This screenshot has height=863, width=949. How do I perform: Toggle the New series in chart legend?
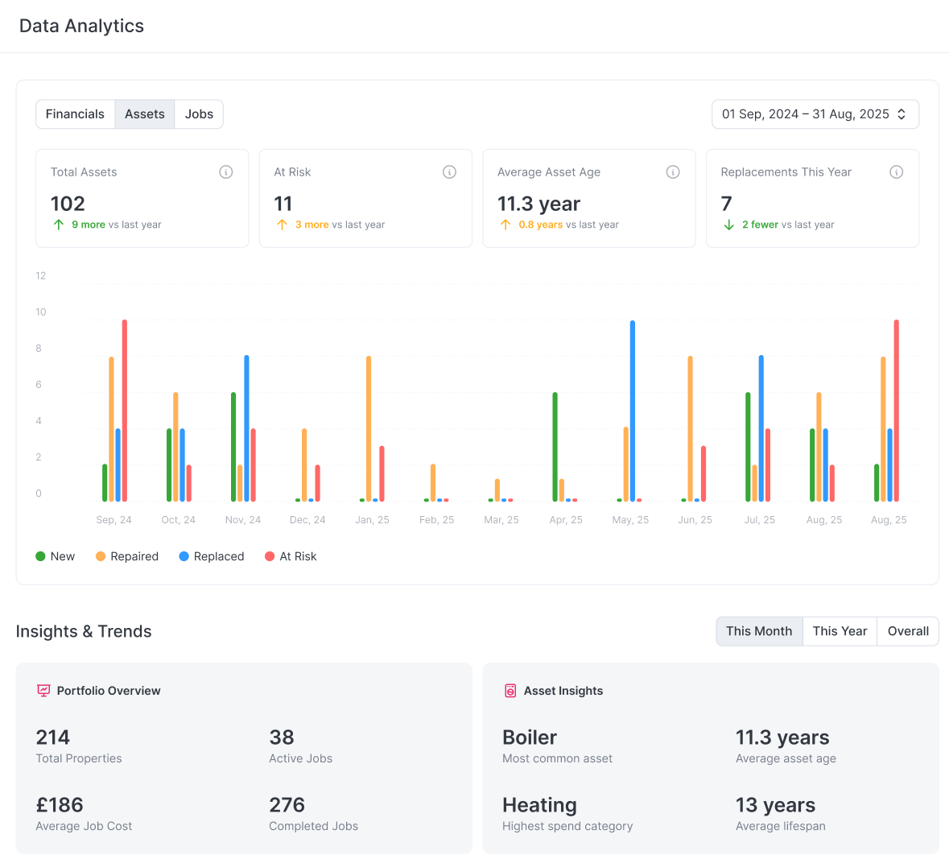coord(54,556)
